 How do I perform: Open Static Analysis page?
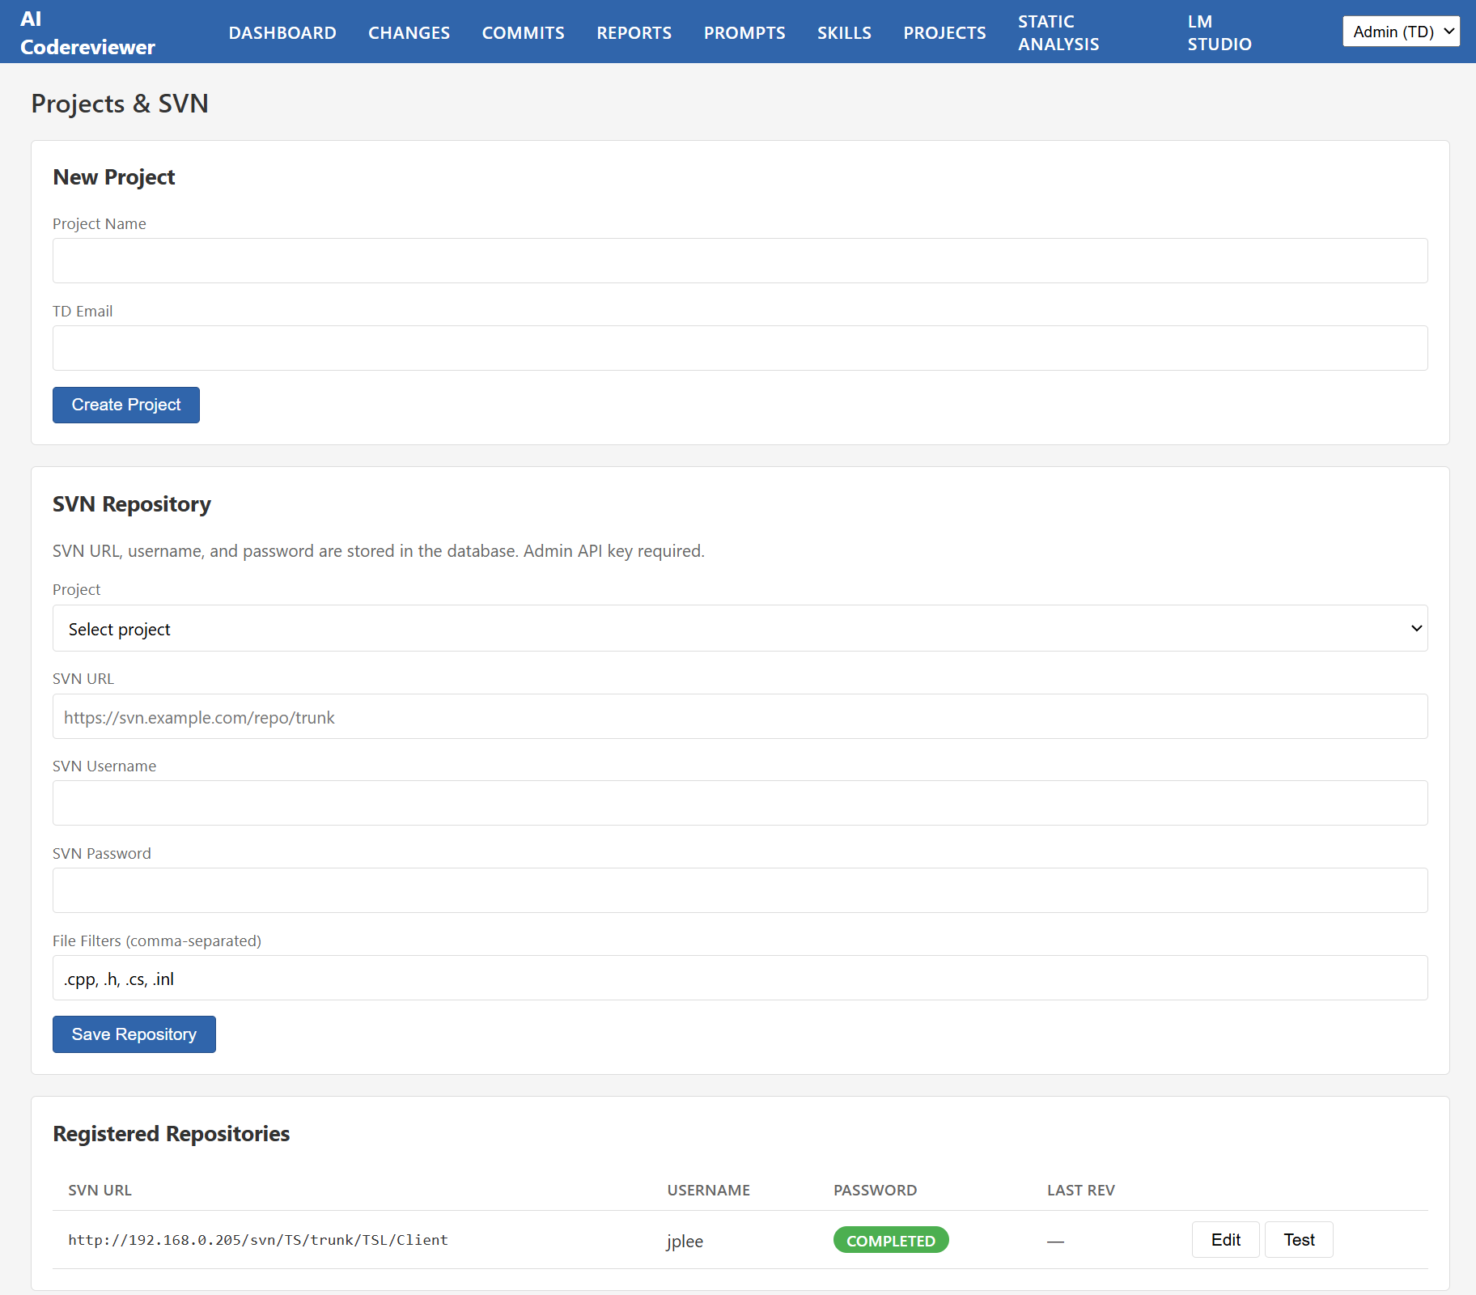tap(1058, 32)
